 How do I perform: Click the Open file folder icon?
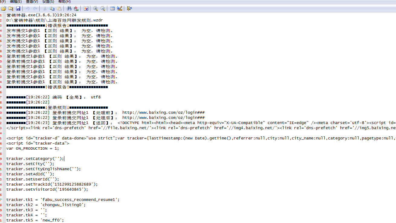(4, 8)
